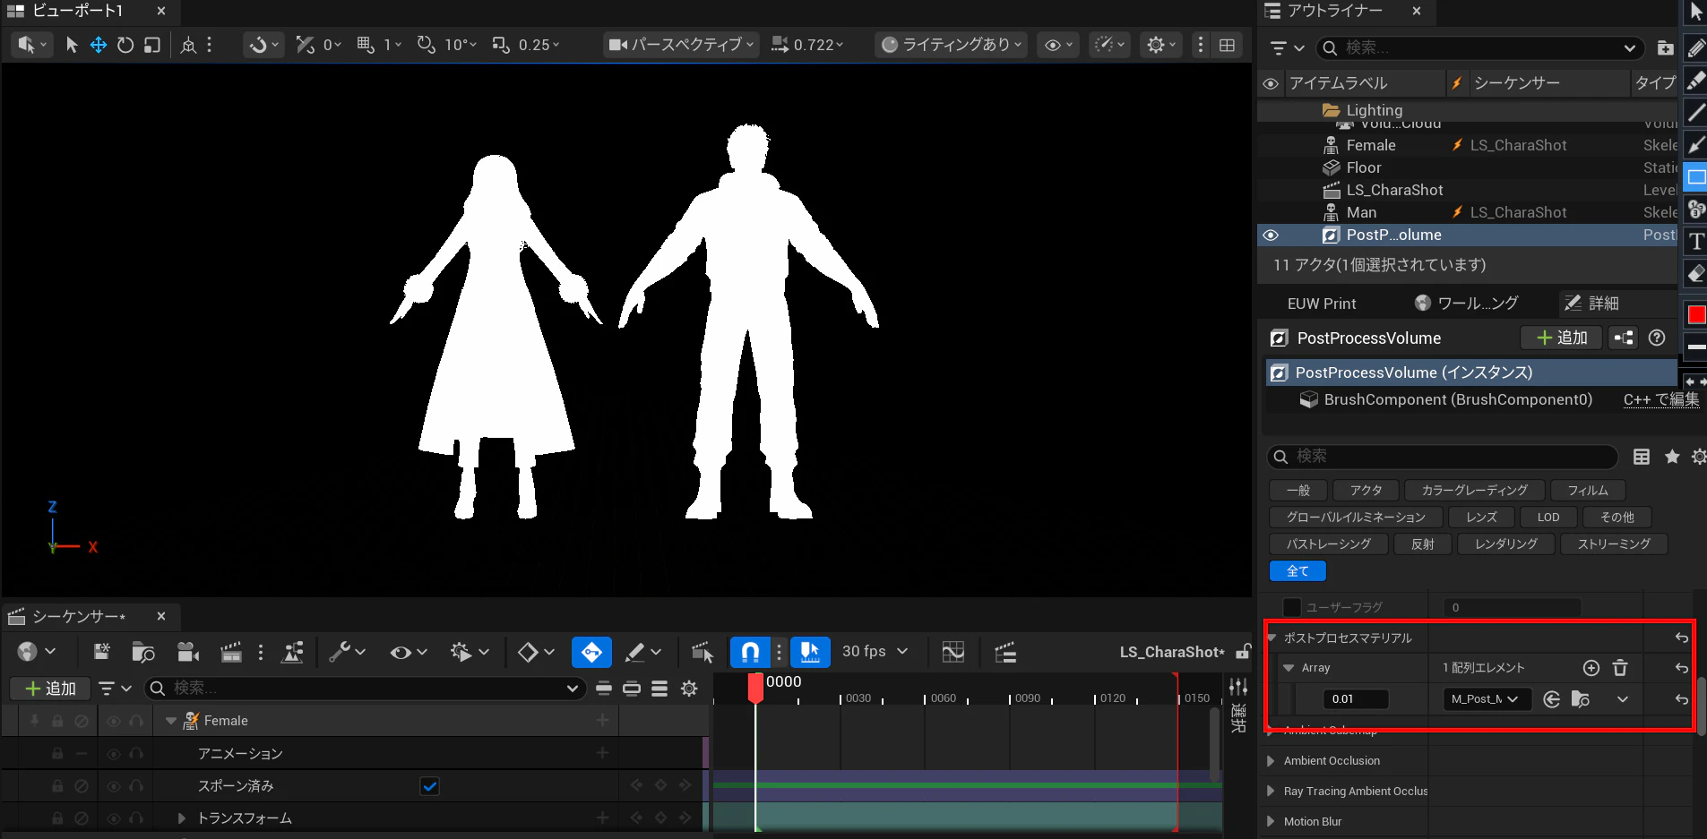Select the text T tool in right toolbar
1707x839 pixels.
pyautogui.click(x=1696, y=242)
